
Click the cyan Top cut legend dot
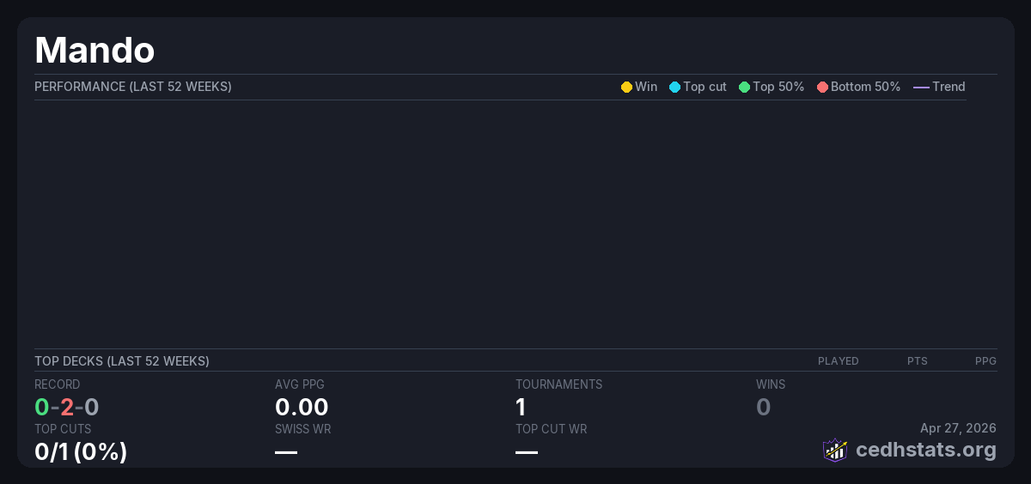pos(674,87)
